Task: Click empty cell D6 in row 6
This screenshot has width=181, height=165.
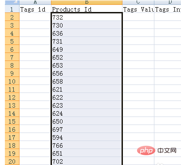Action: [x=168, y=49]
